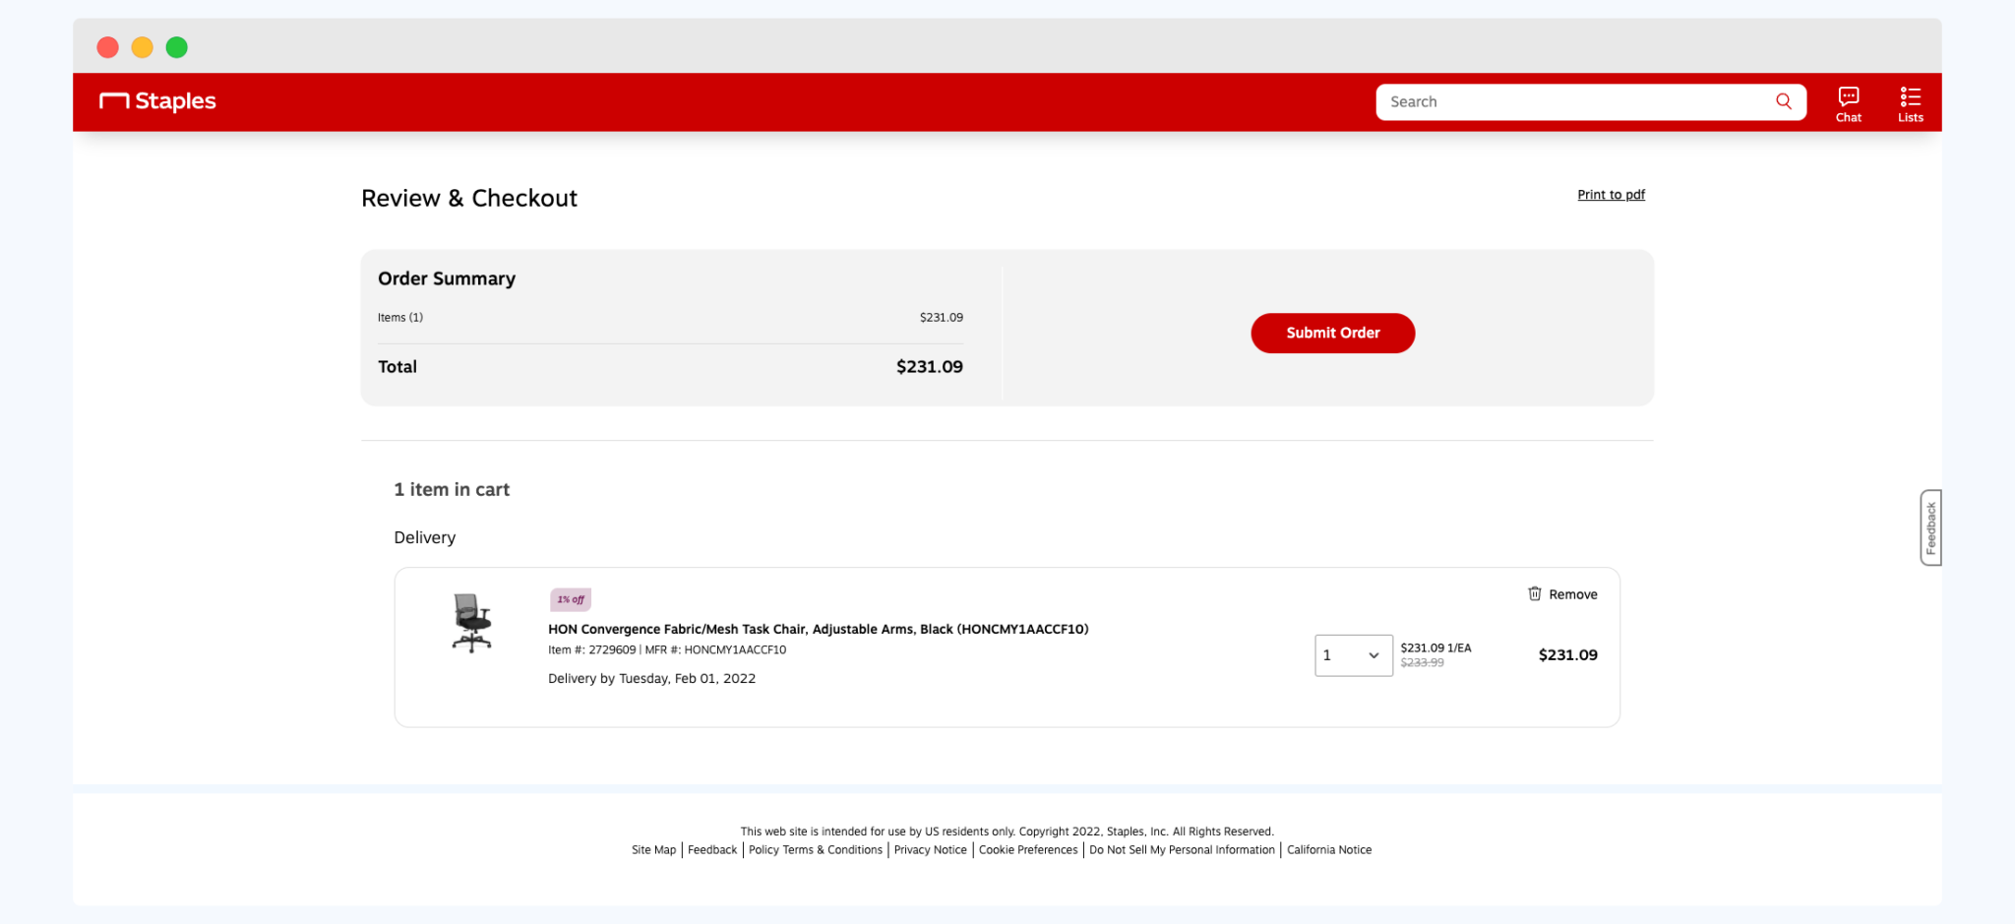Open the Feedback side tab
Image resolution: width=2015 pixels, height=924 pixels.
(1930, 528)
